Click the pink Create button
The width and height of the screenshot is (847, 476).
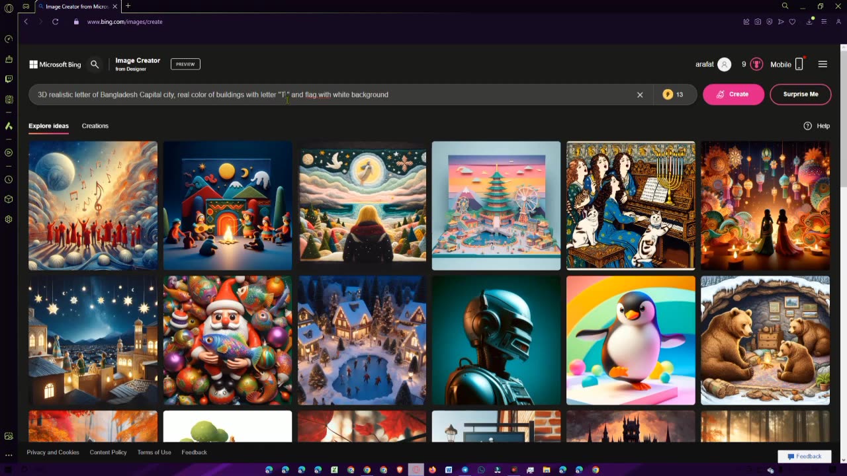(x=733, y=94)
